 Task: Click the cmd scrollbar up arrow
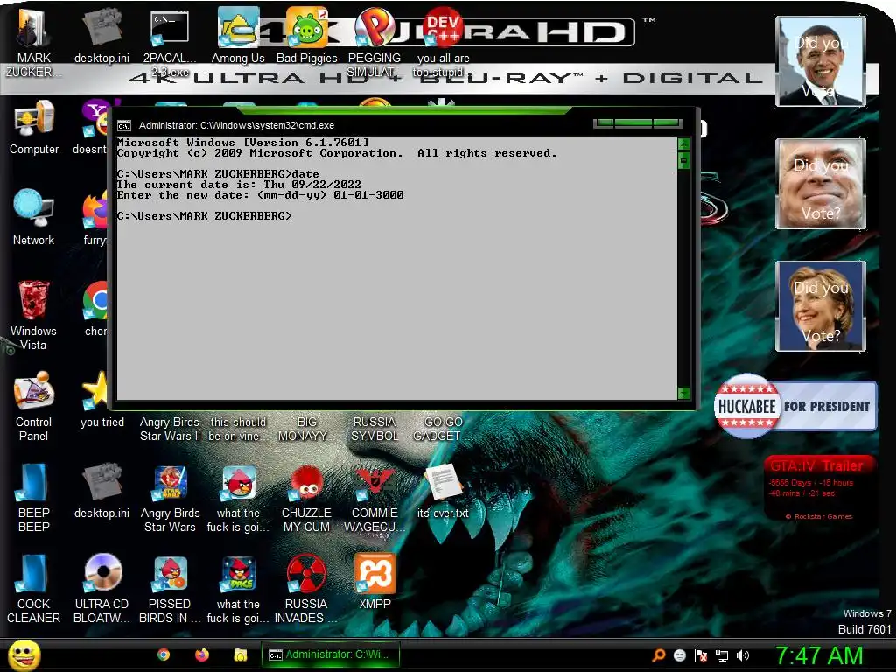click(683, 144)
